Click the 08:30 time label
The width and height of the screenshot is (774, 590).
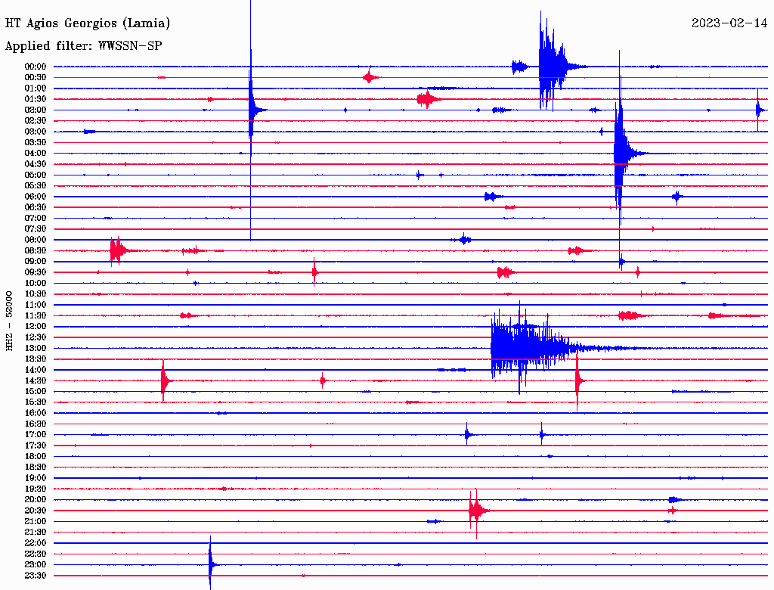click(x=36, y=251)
